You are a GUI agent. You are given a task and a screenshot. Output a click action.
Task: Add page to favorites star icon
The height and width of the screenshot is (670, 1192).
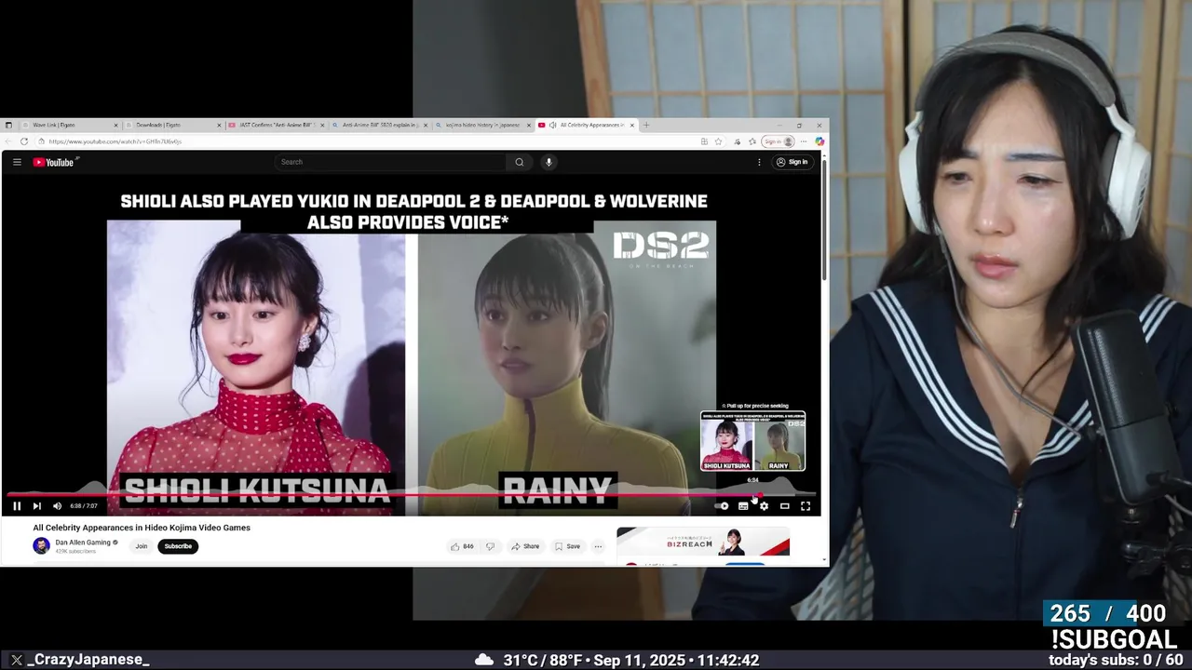[x=718, y=141]
